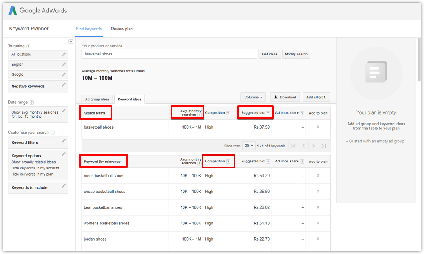Collapse the left targeting sidebar
Viewport: 424px width, 254px height.
click(x=71, y=41)
